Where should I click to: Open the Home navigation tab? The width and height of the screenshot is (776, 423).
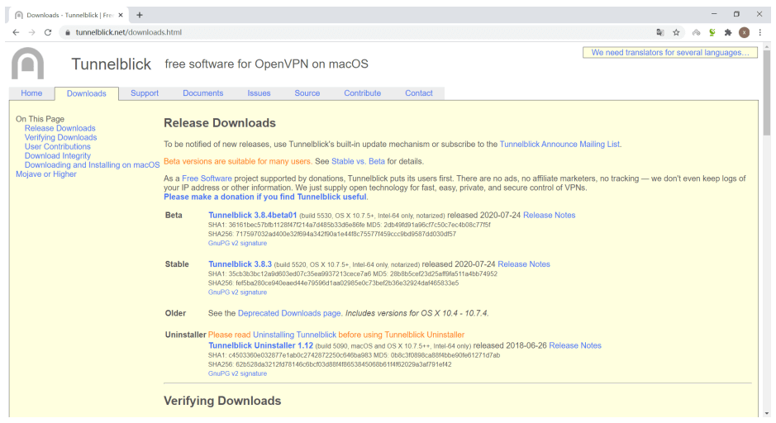pyautogui.click(x=31, y=93)
